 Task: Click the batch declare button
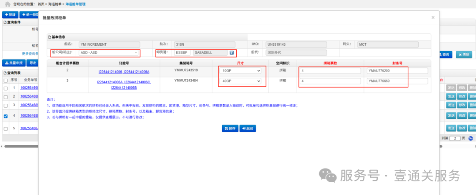tap(13, 63)
